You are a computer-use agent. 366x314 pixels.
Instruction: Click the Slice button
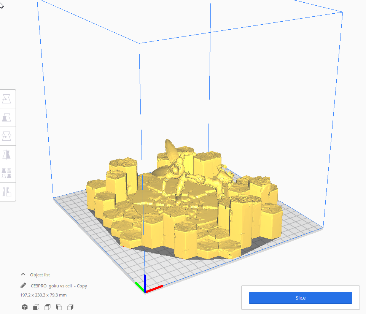[x=300, y=298]
